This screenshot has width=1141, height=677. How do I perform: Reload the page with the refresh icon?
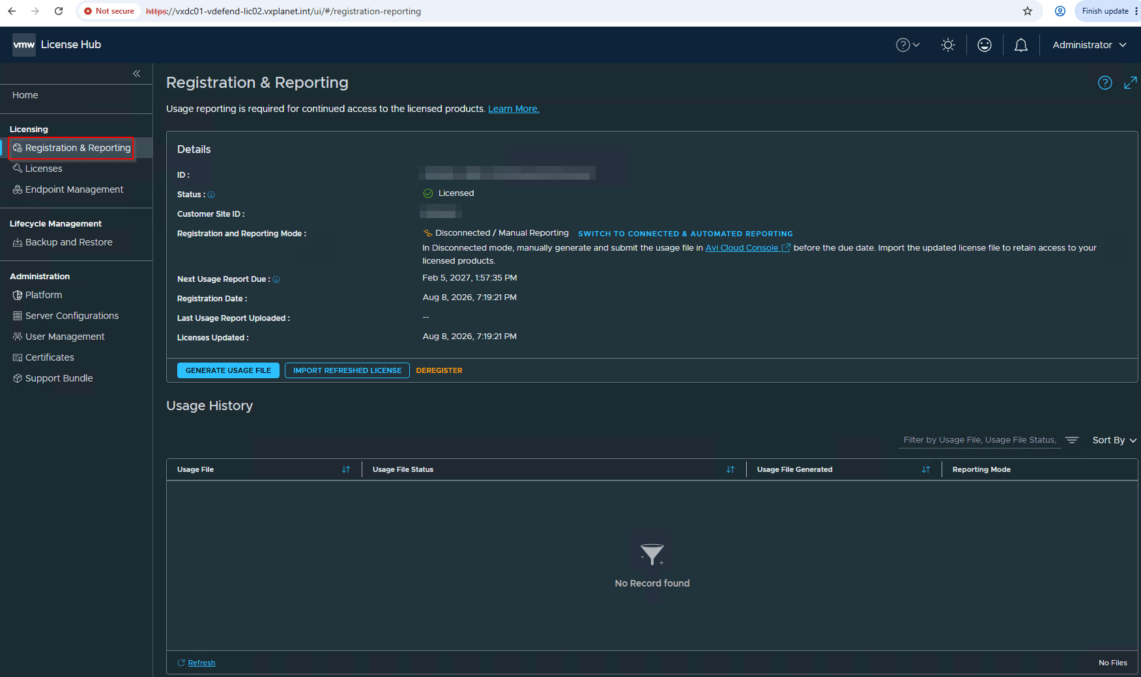[59, 11]
